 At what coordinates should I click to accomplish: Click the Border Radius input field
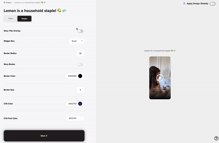[80, 53]
